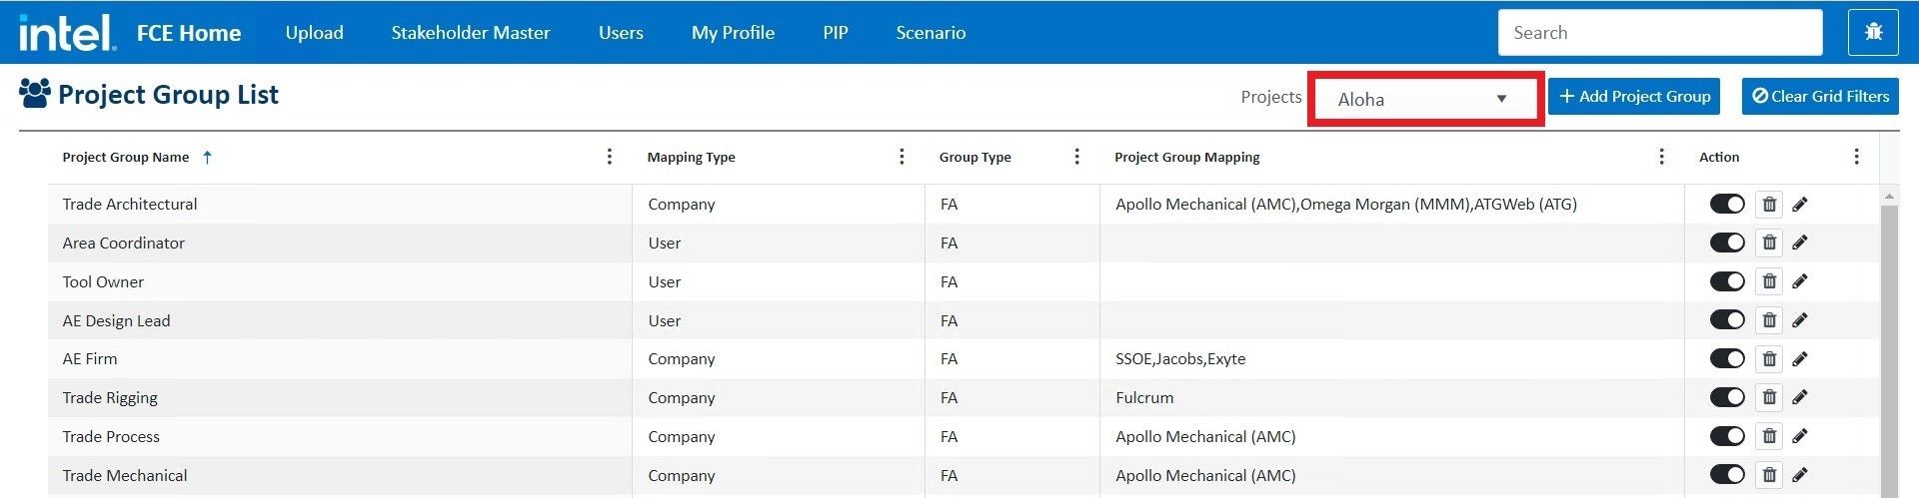Edit the Area Coordinator group
Viewport: 1919px width, 498px height.
coord(1800,243)
